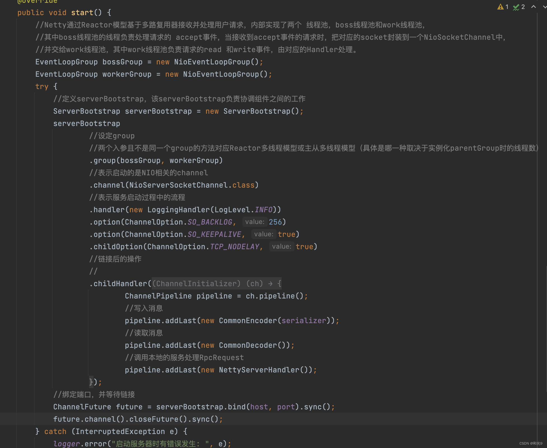Click the '//绑定端口，并等待链接' comment

click(x=94, y=395)
